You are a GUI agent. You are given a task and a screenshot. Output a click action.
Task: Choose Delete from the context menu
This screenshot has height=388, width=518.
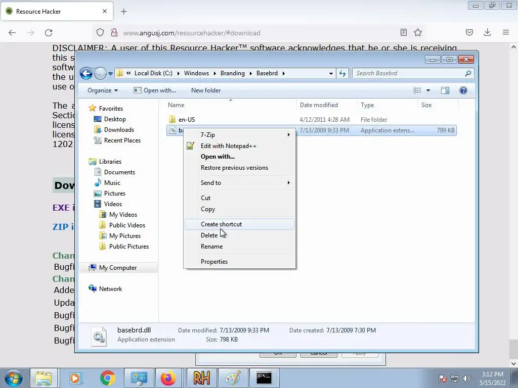click(239, 235)
